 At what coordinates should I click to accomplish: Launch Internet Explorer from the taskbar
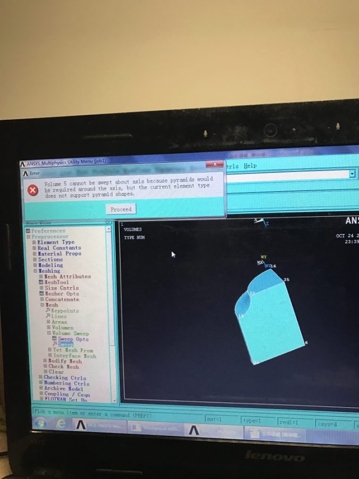pyautogui.click(x=61, y=424)
